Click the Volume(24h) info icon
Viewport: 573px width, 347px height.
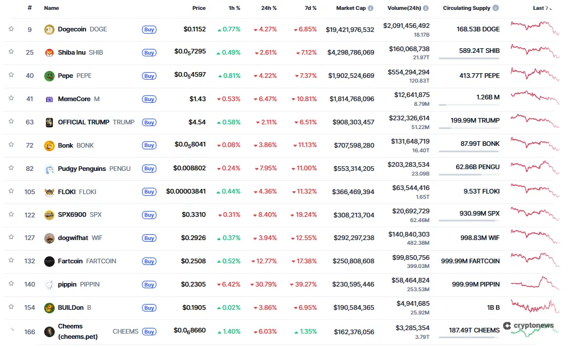[x=426, y=9]
